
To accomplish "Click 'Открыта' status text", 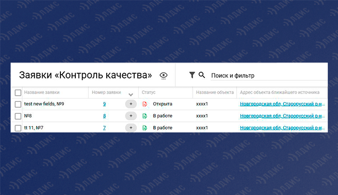I will (163, 104).
